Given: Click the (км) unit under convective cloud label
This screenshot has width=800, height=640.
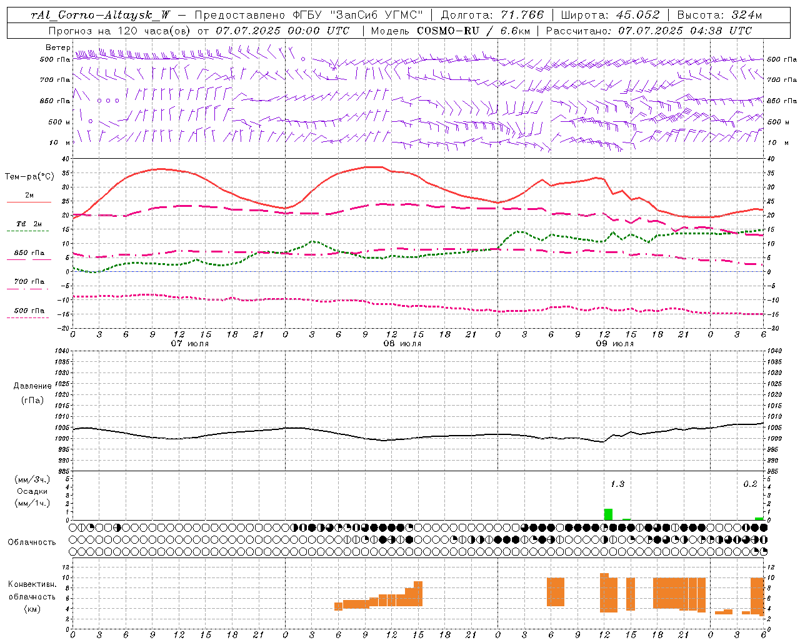Looking at the screenshot, I should pyautogui.click(x=32, y=609).
